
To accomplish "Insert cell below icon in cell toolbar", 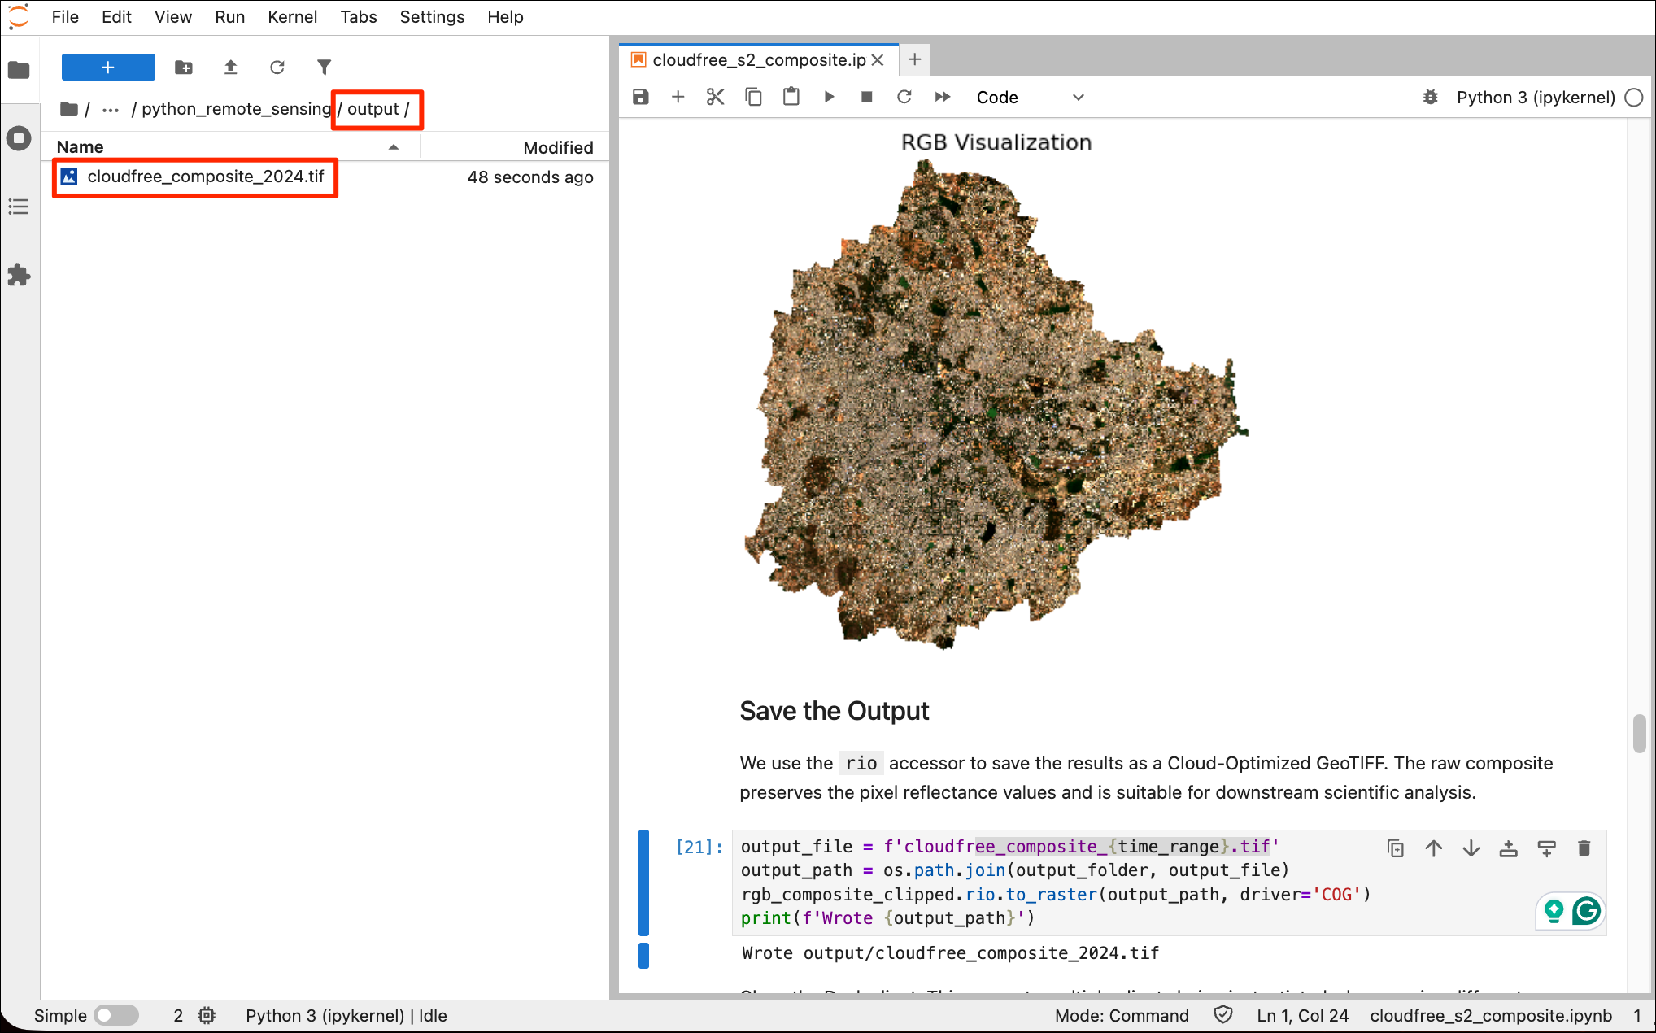I will coord(1547,848).
